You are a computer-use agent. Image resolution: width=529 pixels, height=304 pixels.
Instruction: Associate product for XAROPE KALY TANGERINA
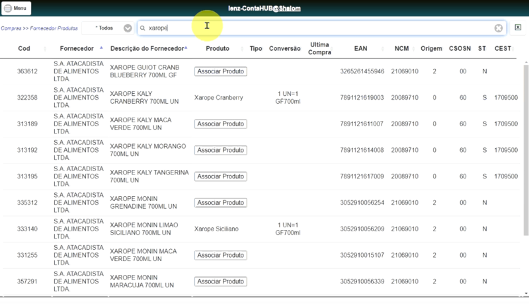click(221, 176)
